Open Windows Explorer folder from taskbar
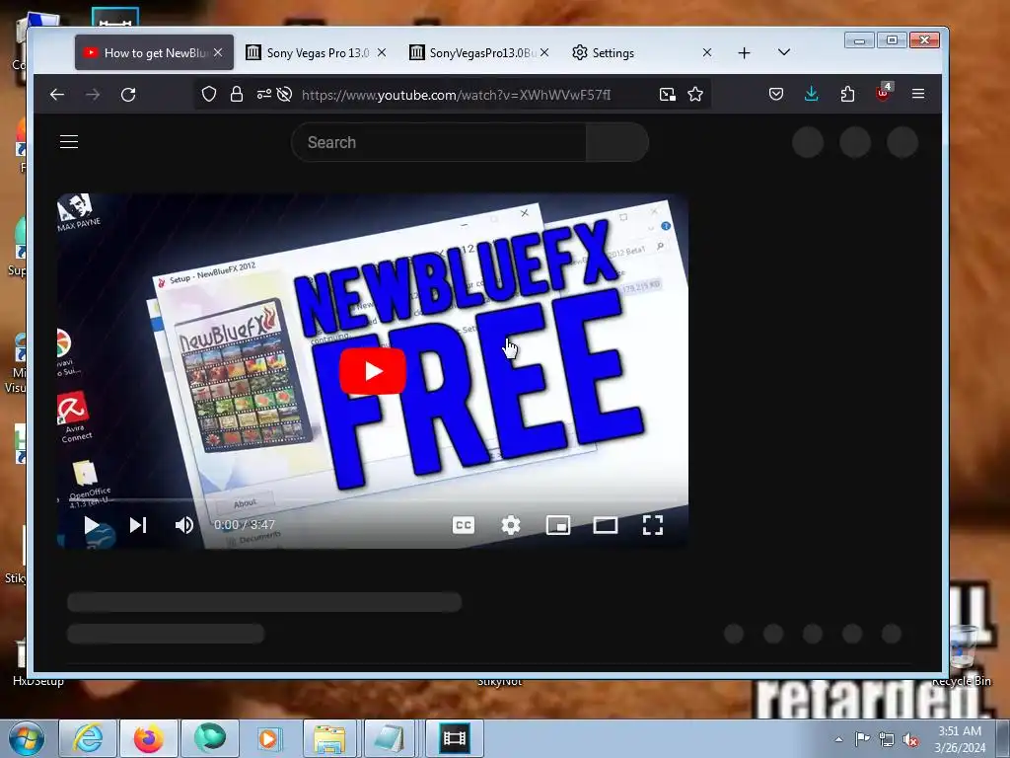1010x758 pixels. coord(329,738)
